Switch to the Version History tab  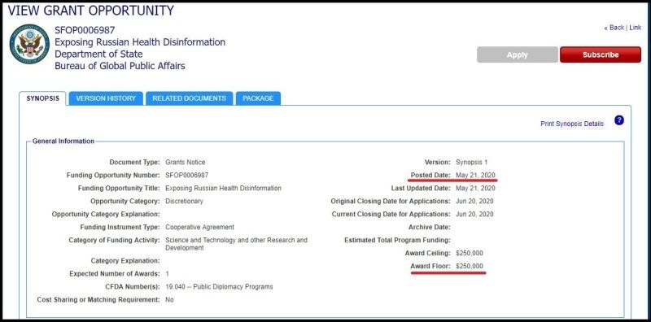click(106, 98)
